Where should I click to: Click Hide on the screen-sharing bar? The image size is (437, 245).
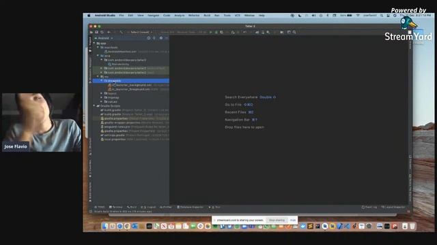(293, 220)
